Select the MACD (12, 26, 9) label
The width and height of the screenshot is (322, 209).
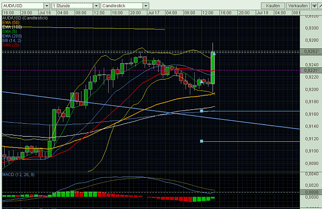[x=18, y=175]
